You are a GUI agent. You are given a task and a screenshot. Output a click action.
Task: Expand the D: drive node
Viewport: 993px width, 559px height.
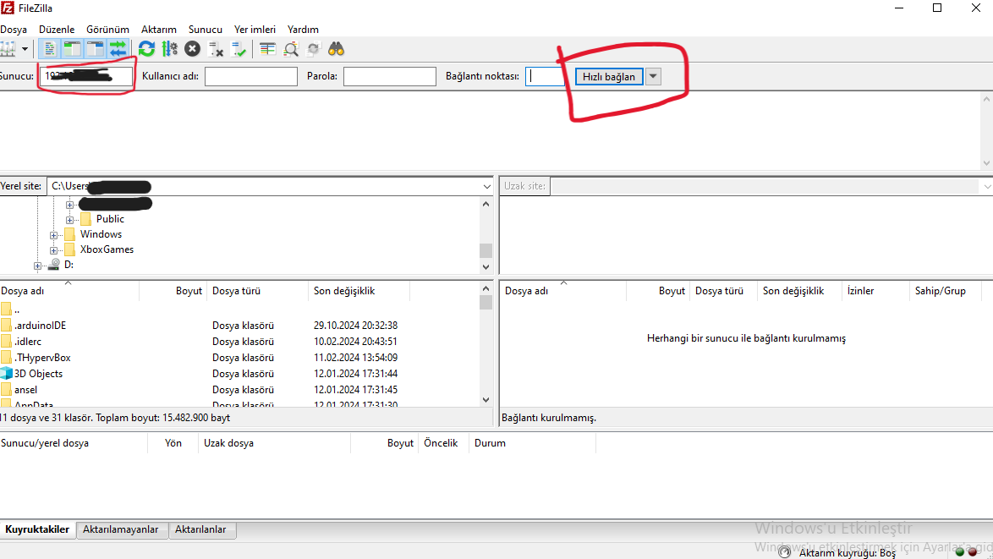[x=38, y=266]
